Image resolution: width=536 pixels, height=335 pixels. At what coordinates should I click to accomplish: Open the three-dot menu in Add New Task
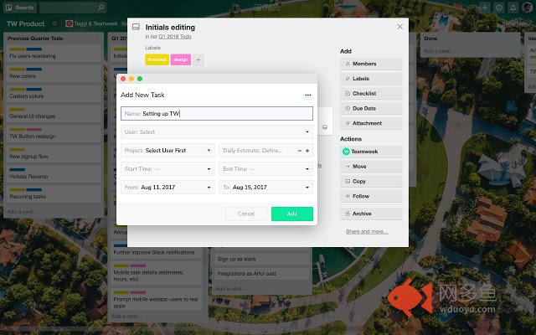[307, 95]
